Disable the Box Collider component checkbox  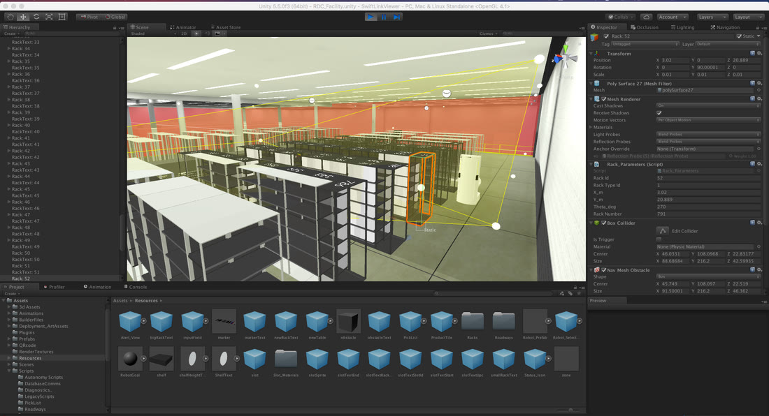(604, 223)
